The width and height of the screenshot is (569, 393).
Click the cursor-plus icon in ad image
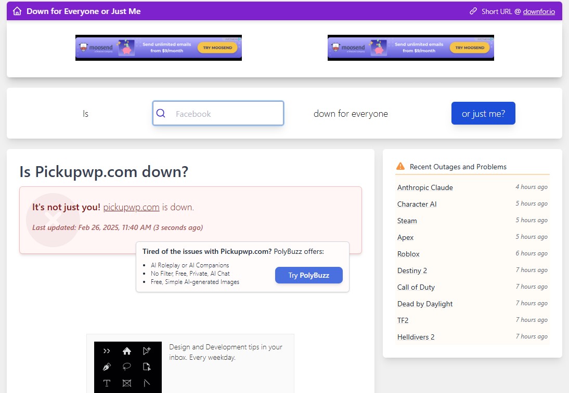click(147, 350)
